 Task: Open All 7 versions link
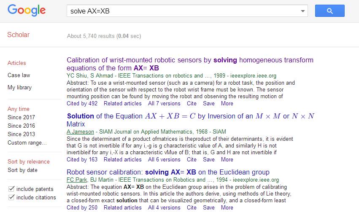click(x=164, y=103)
